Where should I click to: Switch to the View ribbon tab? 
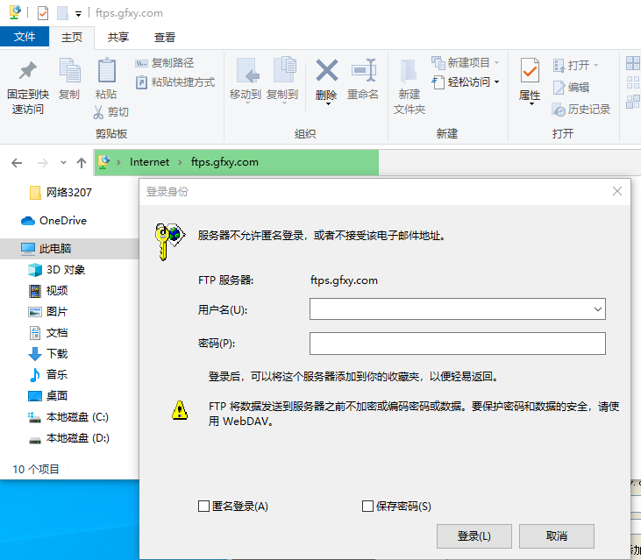pyautogui.click(x=165, y=38)
